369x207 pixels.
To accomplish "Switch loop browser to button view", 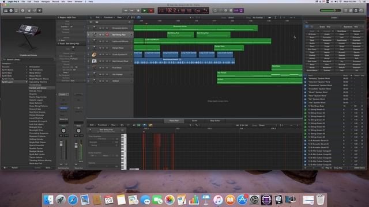I will tap(307, 27).
